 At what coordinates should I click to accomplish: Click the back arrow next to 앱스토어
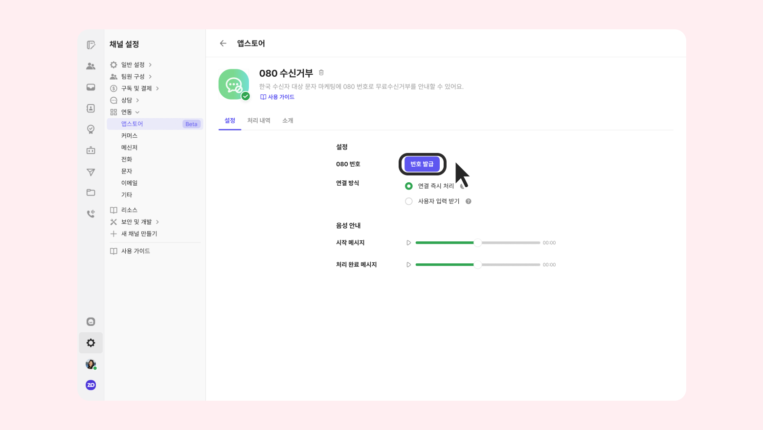pos(223,43)
